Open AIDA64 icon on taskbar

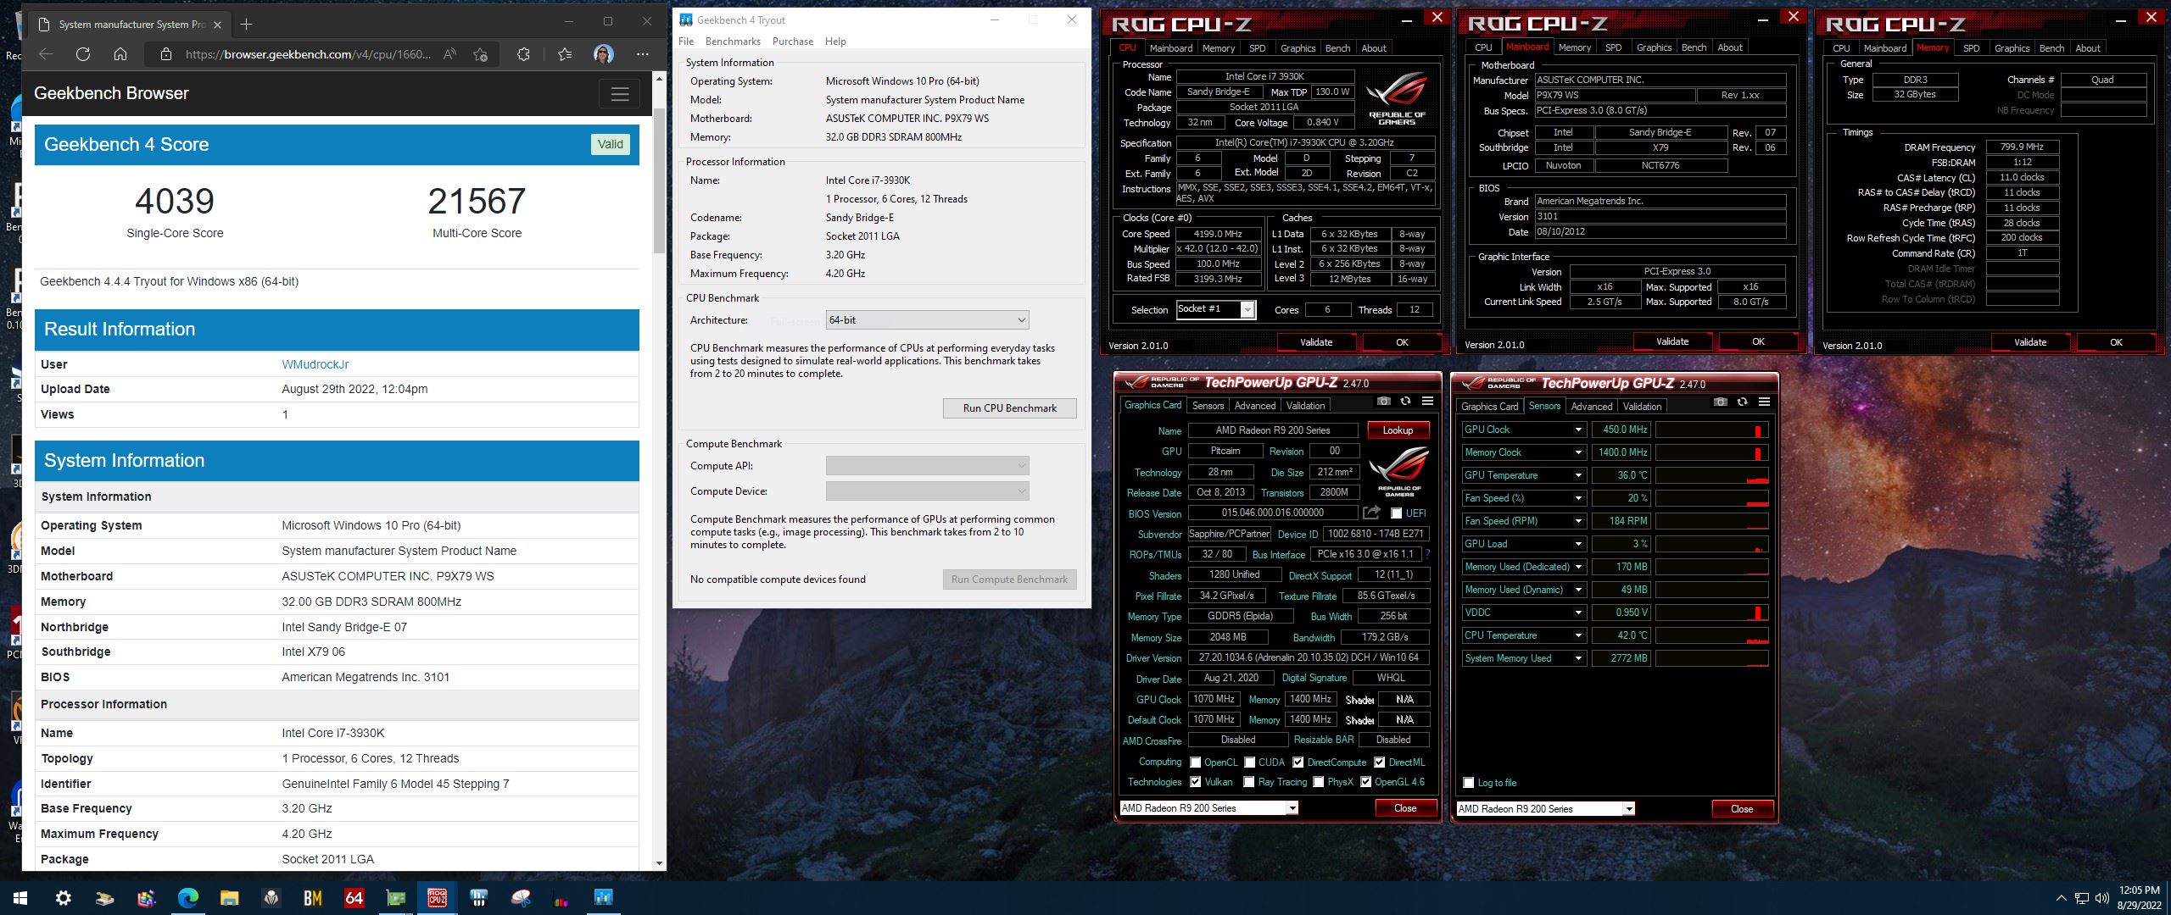[354, 898]
